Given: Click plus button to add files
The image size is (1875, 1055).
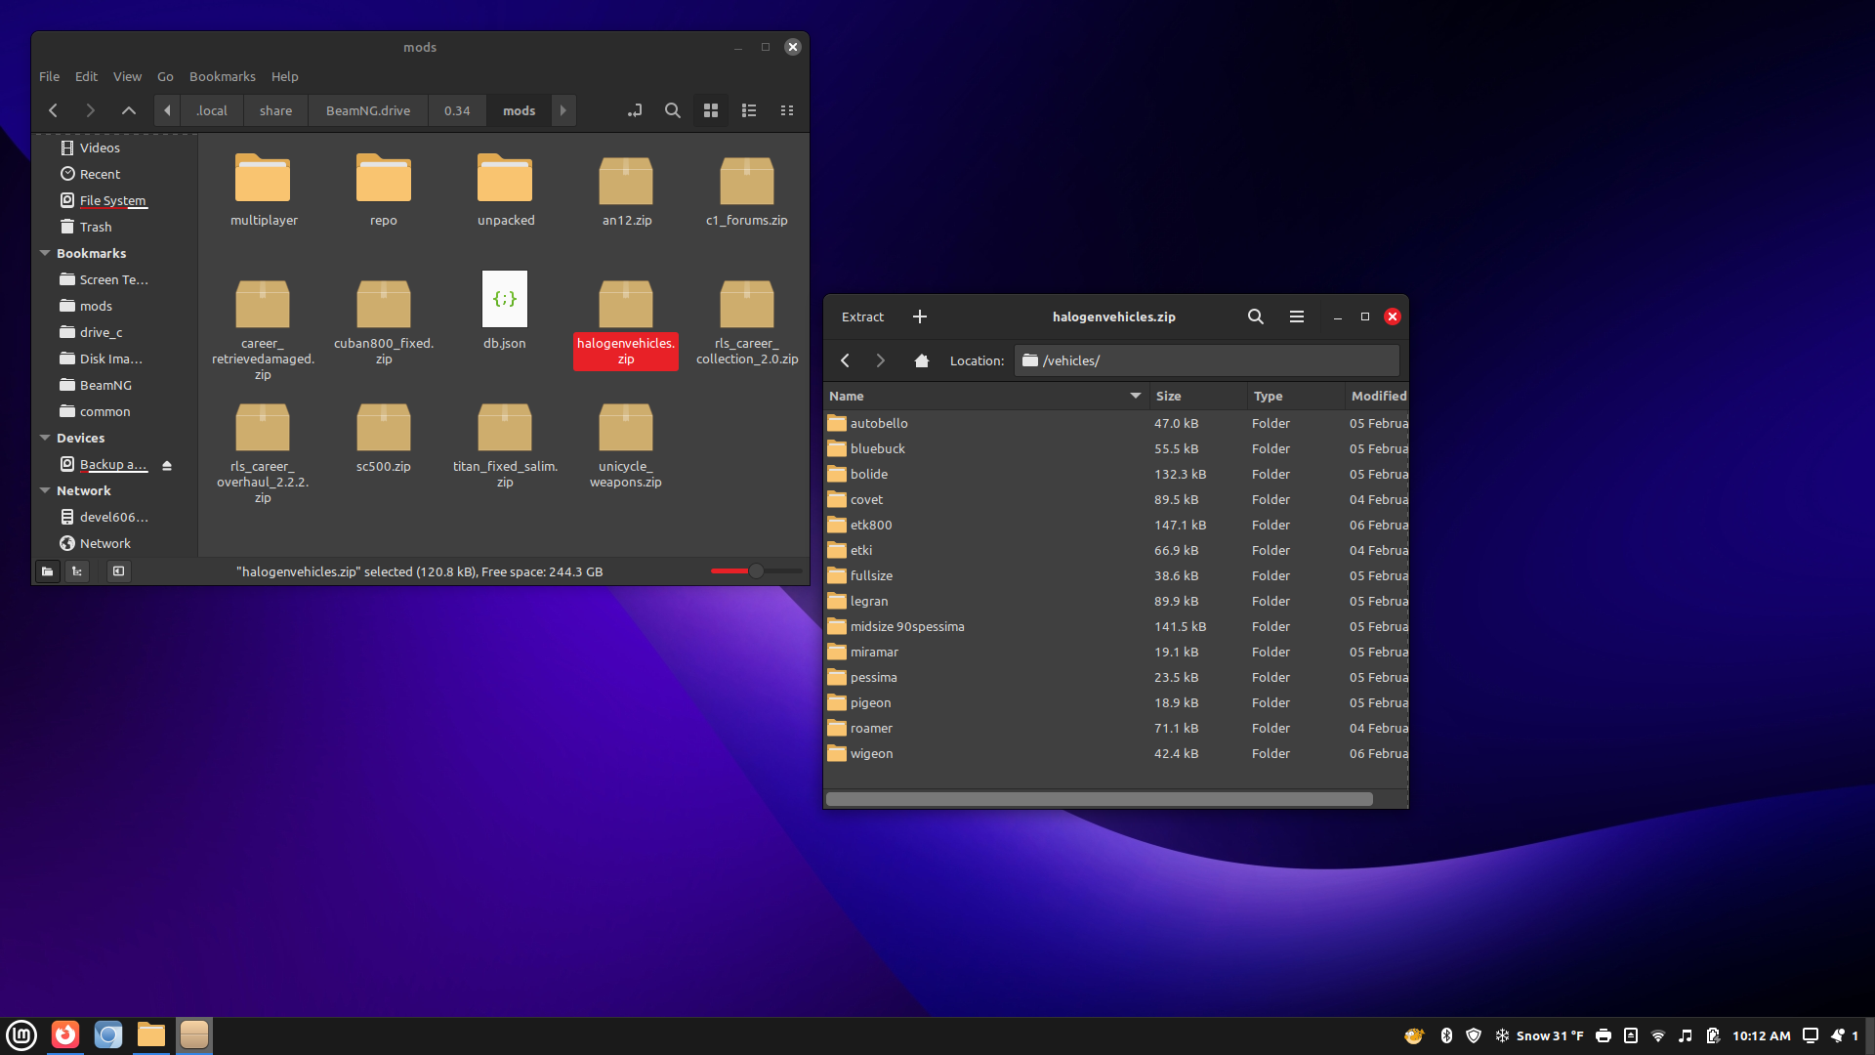Looking at the screenshot, I should pyautogui.click(x=920, y=316).
